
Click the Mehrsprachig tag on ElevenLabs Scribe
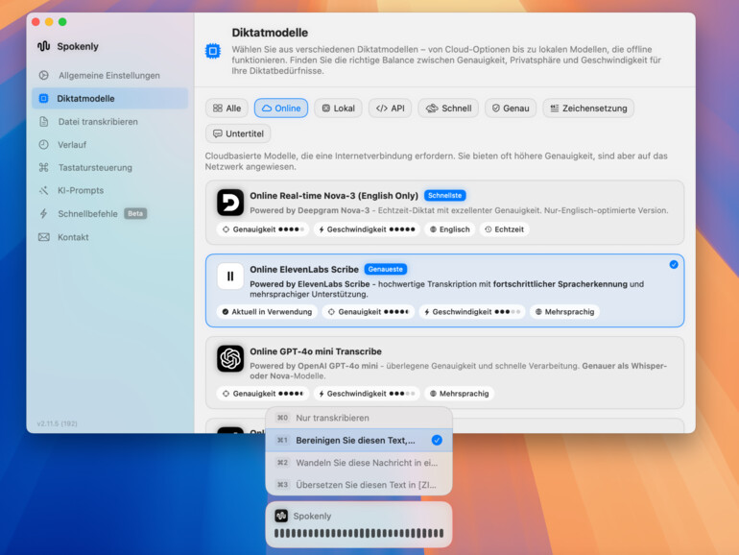564,312
